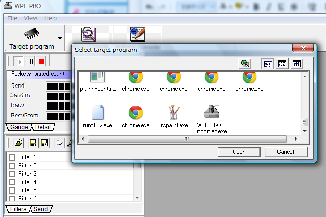Click the Cancel button in dialog
Viewport: 326px width, 217px height.
click(286, 152)
